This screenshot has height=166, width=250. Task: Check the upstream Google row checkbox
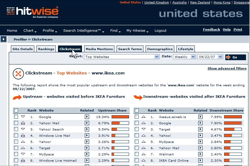[16, 117]
